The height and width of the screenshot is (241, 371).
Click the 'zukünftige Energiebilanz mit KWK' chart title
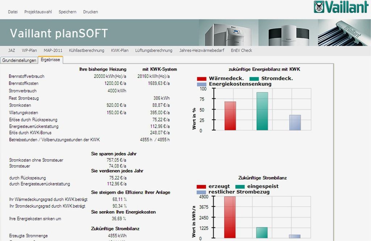[264, 69]
